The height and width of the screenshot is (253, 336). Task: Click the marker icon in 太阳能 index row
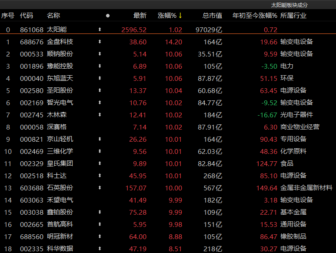click(x=100, y=30)
